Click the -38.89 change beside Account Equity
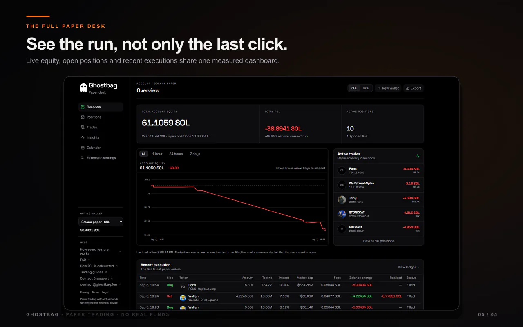 click(174, 168)
